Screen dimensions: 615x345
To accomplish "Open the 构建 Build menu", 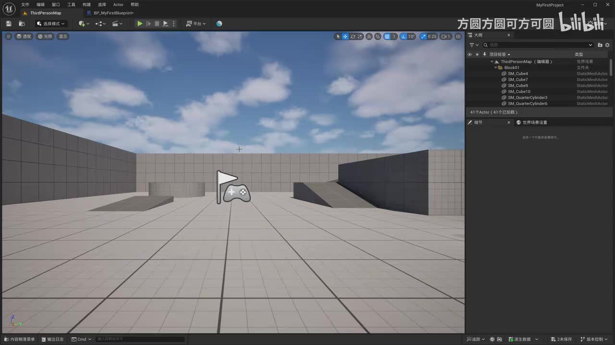I will point(86,5).
